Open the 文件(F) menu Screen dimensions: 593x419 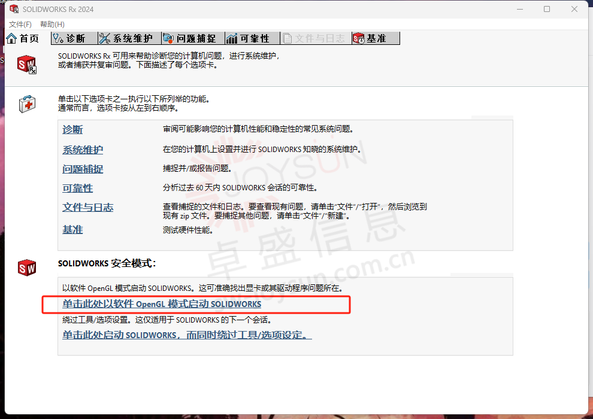click(20, 24)
